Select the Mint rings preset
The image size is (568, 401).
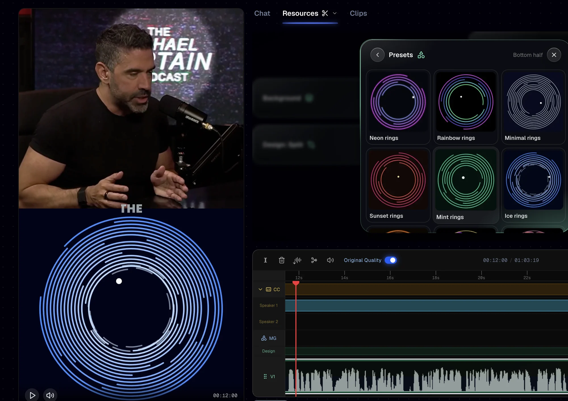[x=465, y=185]
